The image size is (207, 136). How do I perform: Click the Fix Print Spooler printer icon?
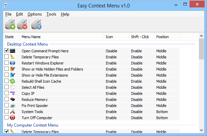(x=12, y=106)
